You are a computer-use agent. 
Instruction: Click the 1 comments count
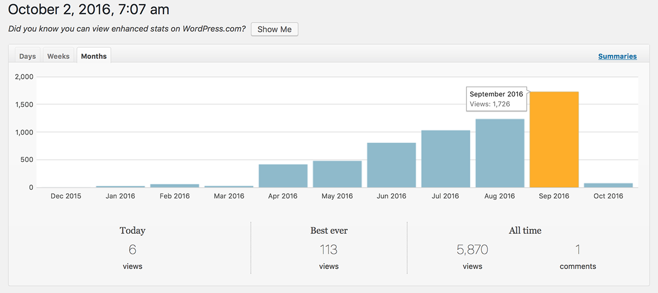(x=578, y=249)
